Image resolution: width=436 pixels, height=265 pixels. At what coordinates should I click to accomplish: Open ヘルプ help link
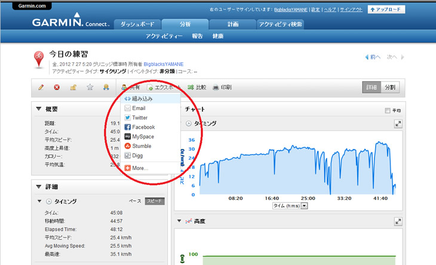coord(330,10)
